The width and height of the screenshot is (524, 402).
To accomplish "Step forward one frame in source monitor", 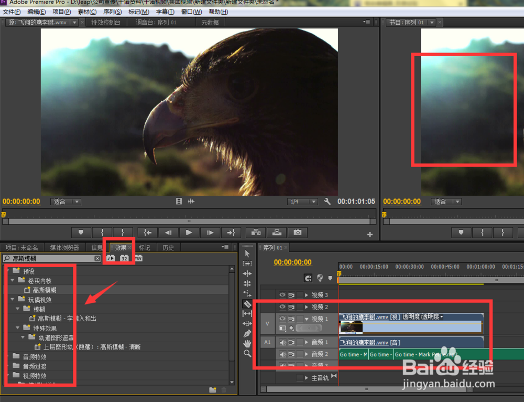I will coord(210,232).
